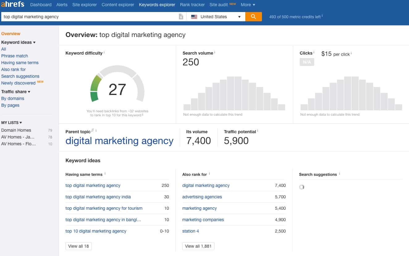Click the orange search magnifier button
Viewport: 409px width, 256px height.
pos(253,17)
